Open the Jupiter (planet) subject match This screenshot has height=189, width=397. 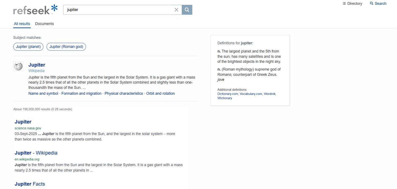[x=28, y=47]
